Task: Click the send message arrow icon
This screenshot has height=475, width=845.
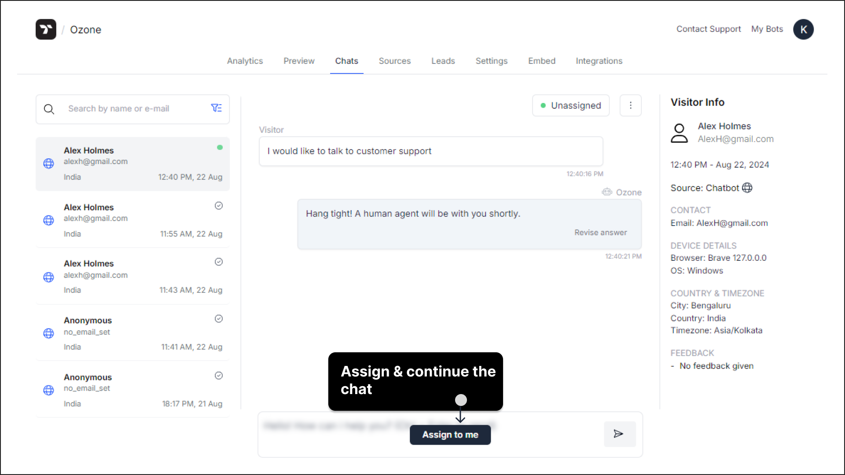Action: tap(619, 434)
